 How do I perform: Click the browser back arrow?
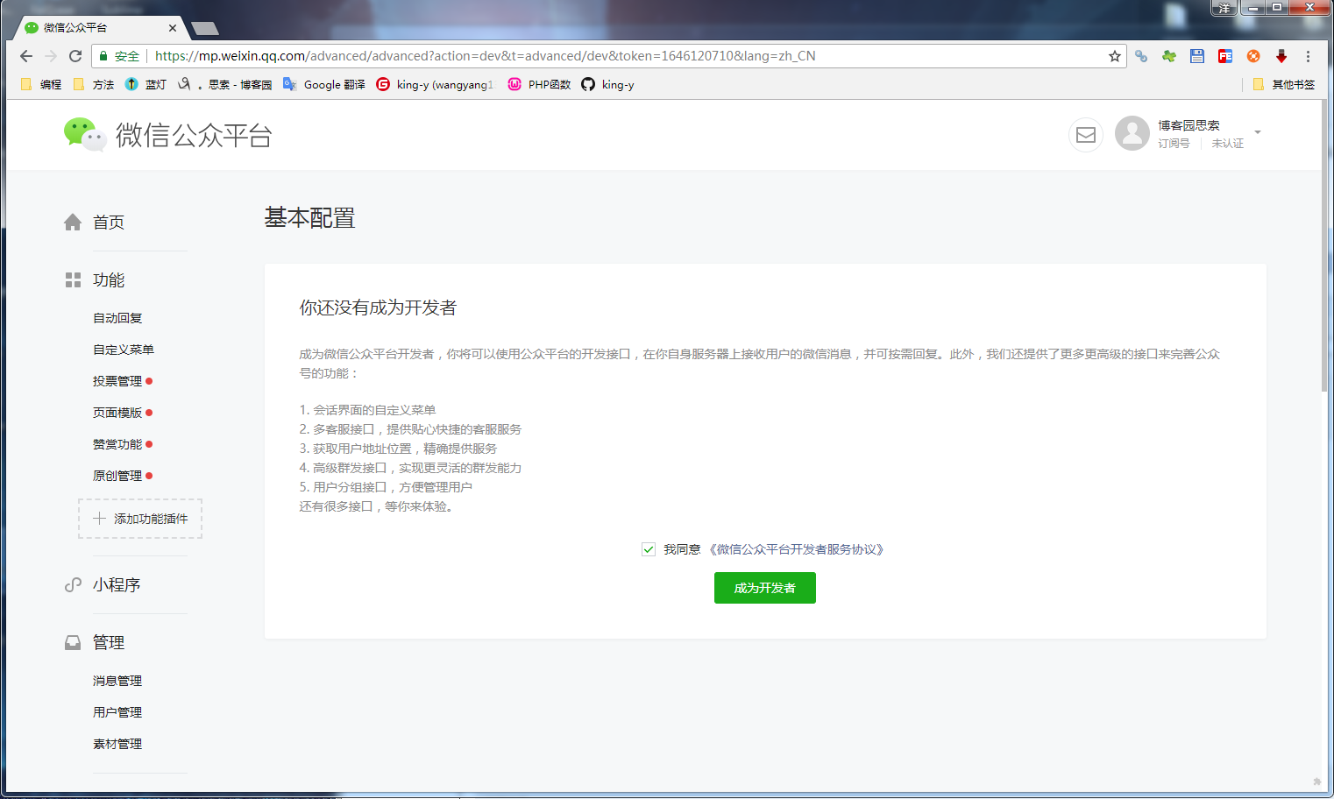click(x=26, y=56)
